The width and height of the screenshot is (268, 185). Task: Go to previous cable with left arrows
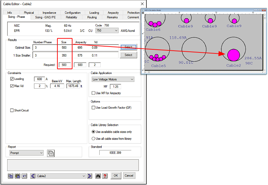point(33,176)
